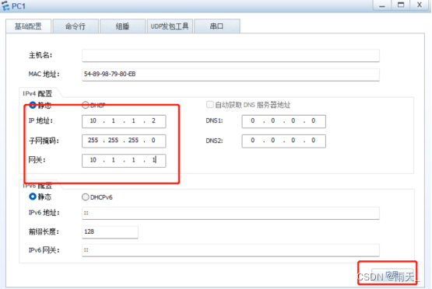Open the 组播 tab
The image size is (432, 289).
123,26
